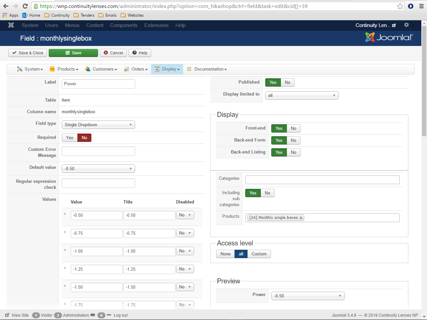Set Required to Yes
This screenshot has height=320, width=427.
70,138
